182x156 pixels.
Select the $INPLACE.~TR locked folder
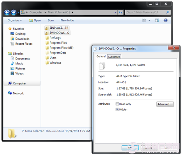coord(57,28)
